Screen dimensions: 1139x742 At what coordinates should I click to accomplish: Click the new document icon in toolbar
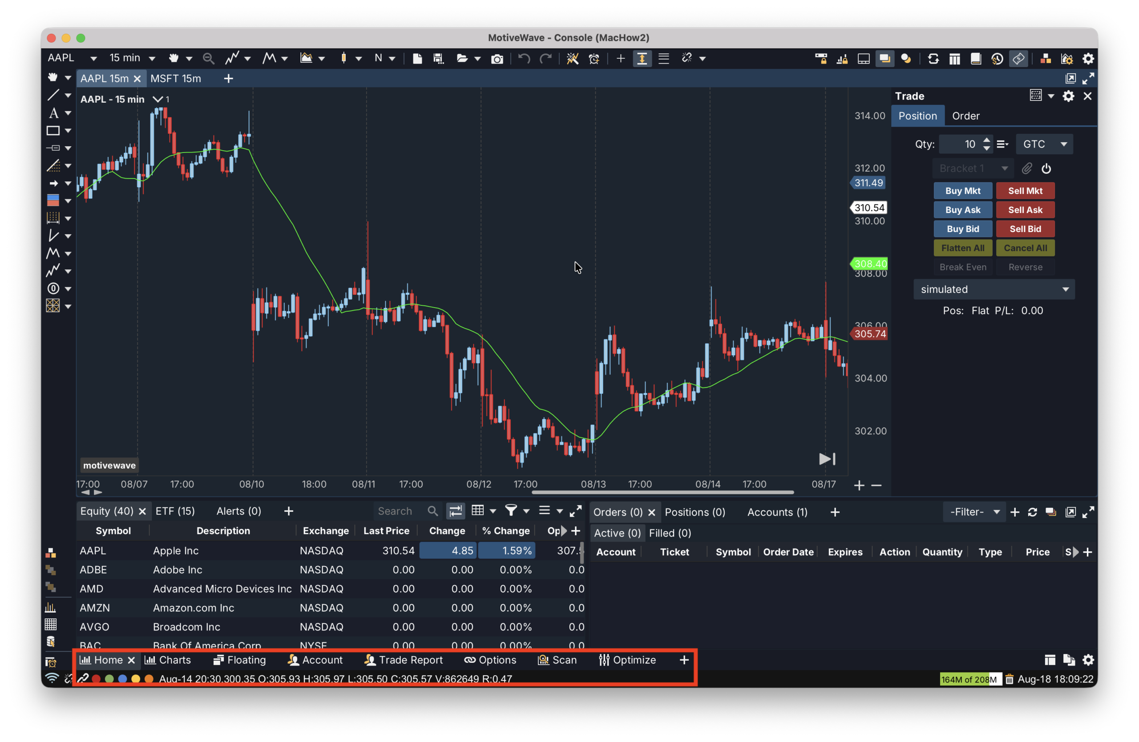pyautogui.click(x=417, y=58)
